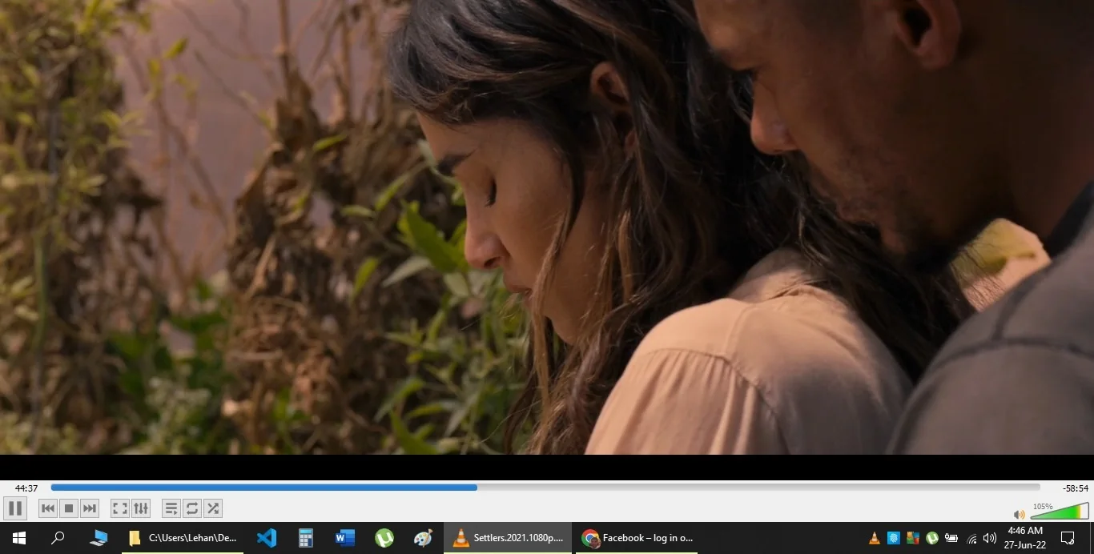Viewport: 1094px width, 554px height.
Task: Open Visual Studio Code from taskbar
Action: tap(267, 538)
